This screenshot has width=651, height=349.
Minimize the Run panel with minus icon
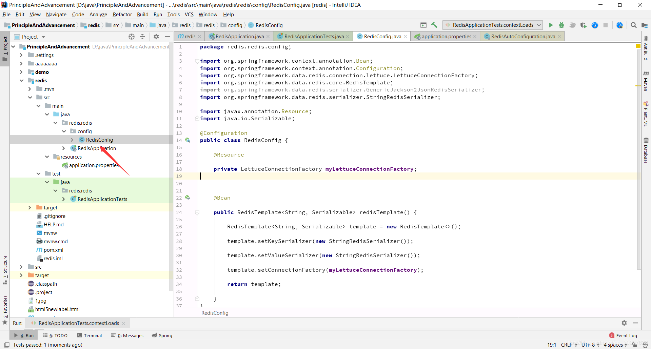pos(635,323)
